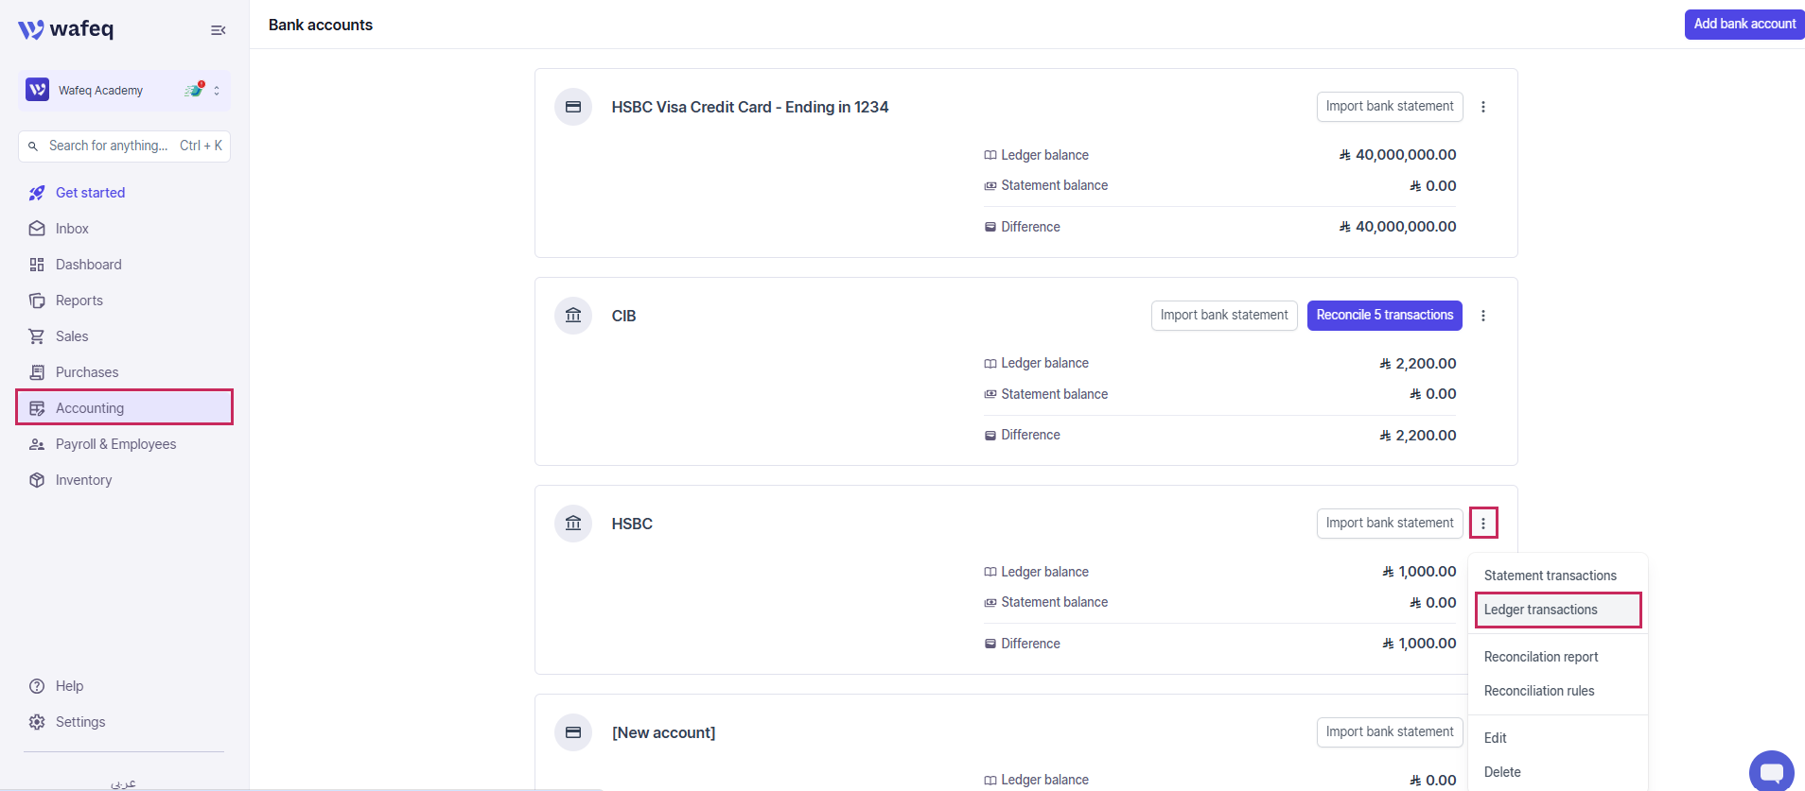Click the wafeq logo
Viewport: 1805px width, 791px height.
pos(65,29)
